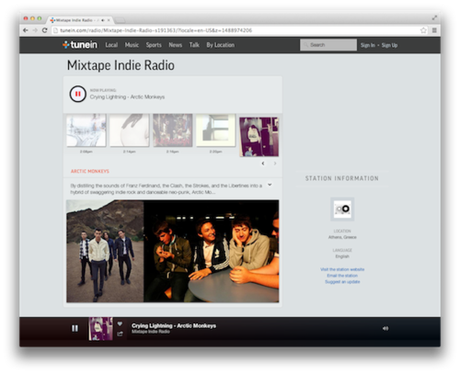This screenshot has width=460, height=374.
Task: Click Suggest an update
Action: tap(342, 281)
